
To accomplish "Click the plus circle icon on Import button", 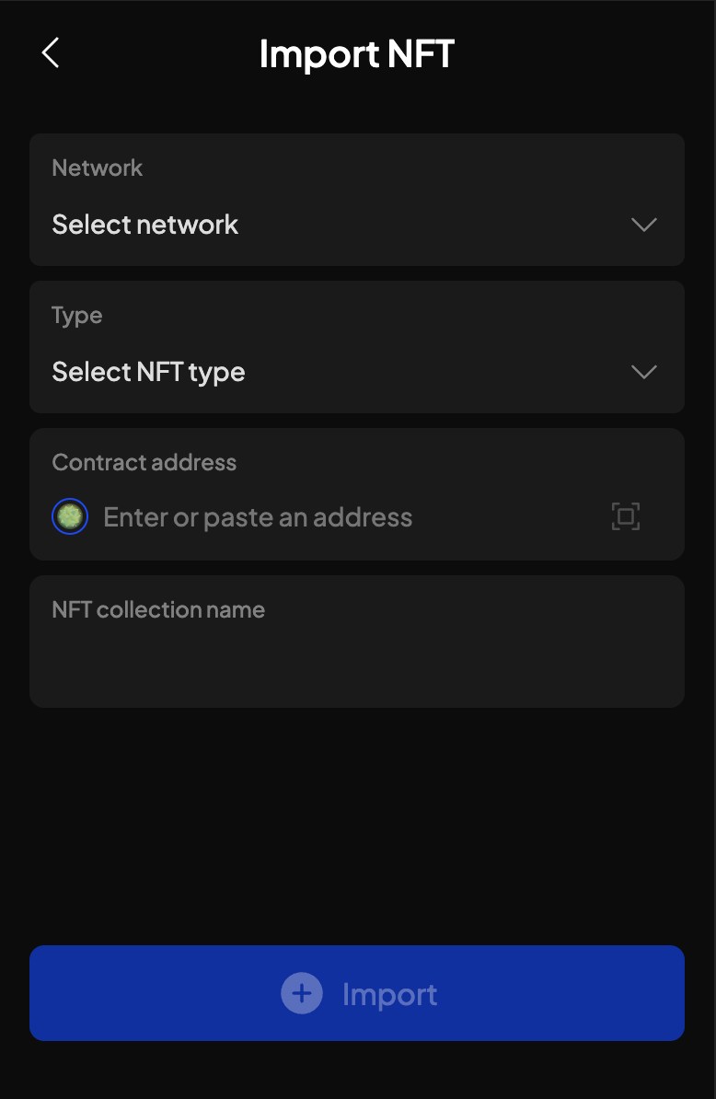I will tap(302, 993).
